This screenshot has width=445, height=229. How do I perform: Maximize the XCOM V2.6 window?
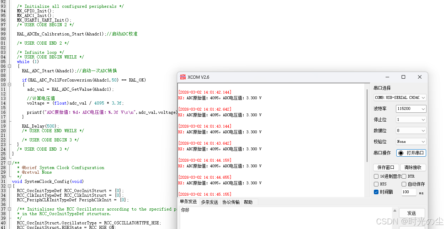tap(403, 77)
